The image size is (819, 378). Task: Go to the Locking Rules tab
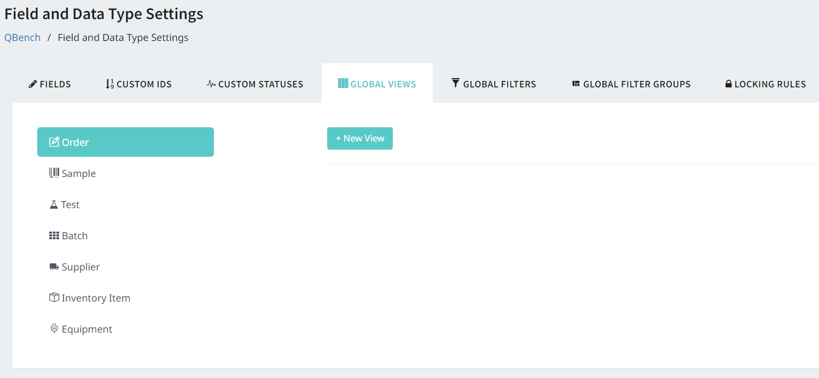click(765, 84)
